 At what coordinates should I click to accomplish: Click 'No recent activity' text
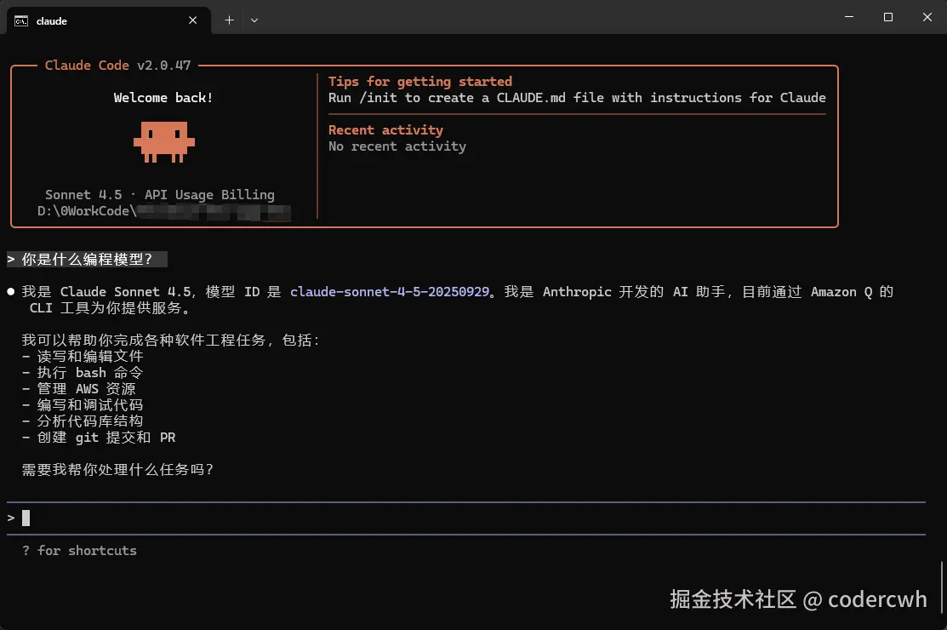pyautogui.click(x=397, y=146)
